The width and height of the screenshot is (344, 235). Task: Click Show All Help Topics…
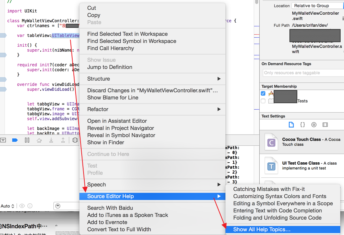(x=283, y=229)
